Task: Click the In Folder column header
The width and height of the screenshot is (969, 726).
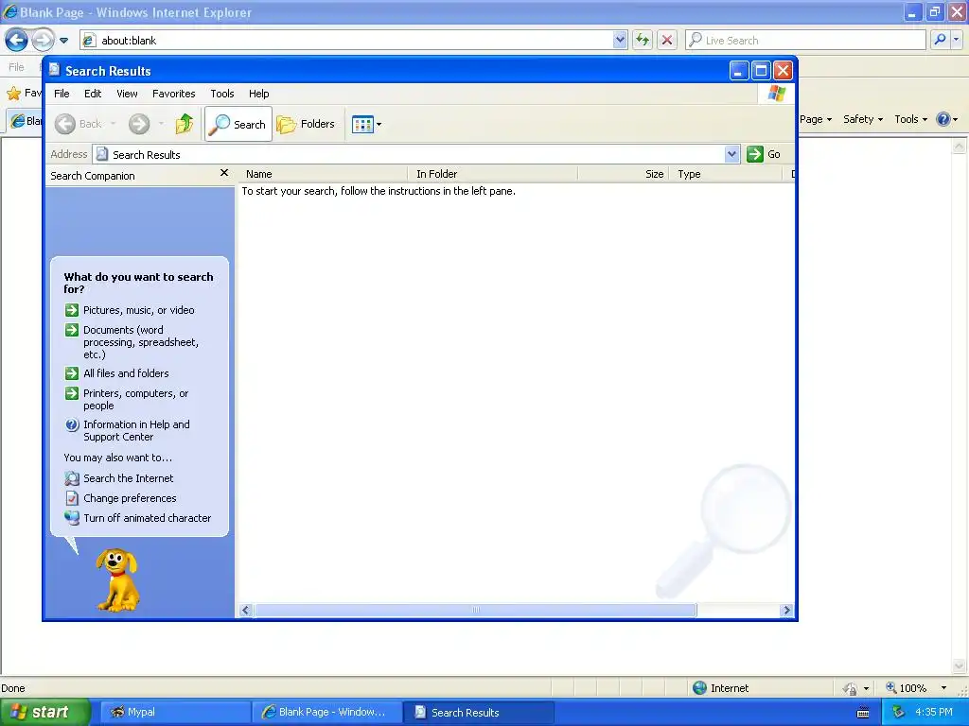Action: 493,174
